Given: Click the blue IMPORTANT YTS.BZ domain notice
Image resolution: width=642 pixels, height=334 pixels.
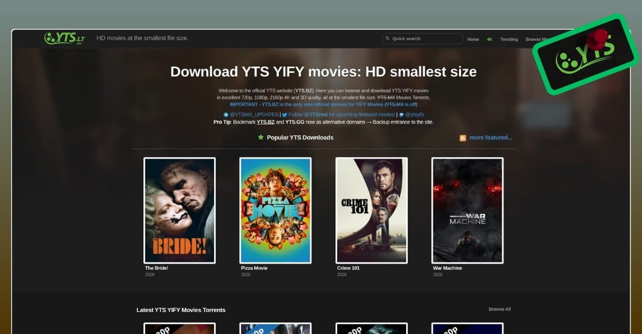Looking at the screenshot, I should [x=324, y=105].
